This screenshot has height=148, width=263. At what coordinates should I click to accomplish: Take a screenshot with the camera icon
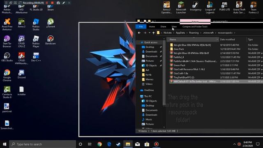point(58,3)
